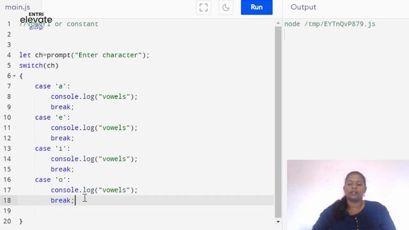Click the "case 'e':" line
The height and width of the screenshot is (230, 409).
click(x=52, y=118)
